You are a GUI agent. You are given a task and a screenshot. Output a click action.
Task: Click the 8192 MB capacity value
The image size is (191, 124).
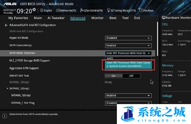point(167,86)
